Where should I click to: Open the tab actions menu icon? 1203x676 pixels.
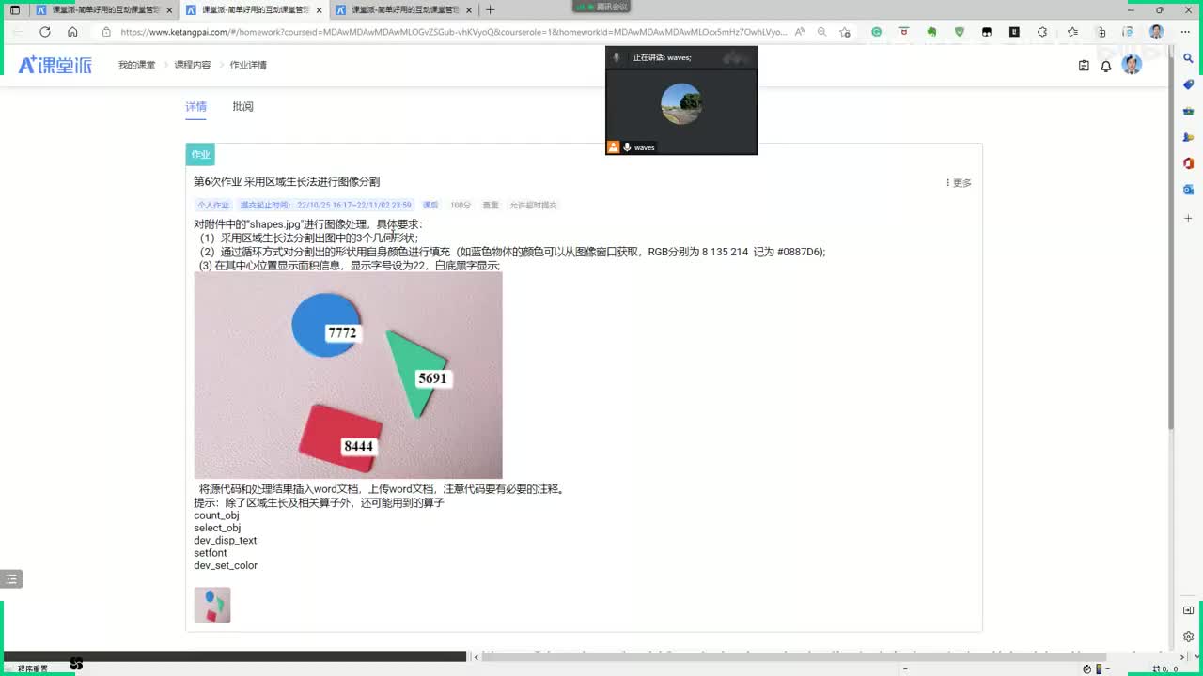point(14,9)
